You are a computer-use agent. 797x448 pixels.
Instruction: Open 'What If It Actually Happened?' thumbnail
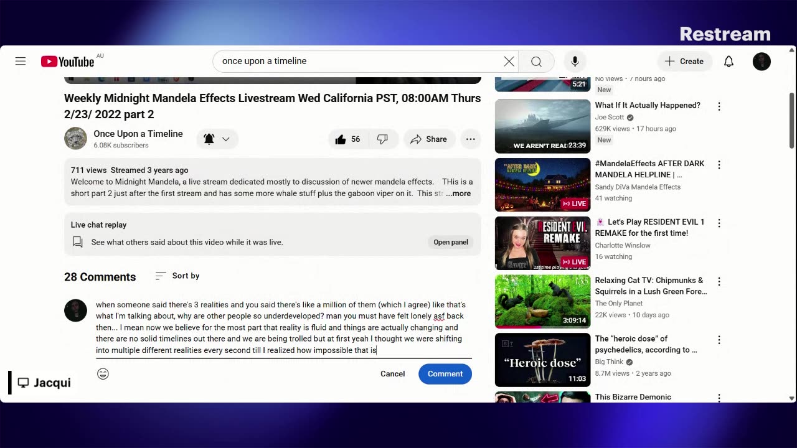542,126
